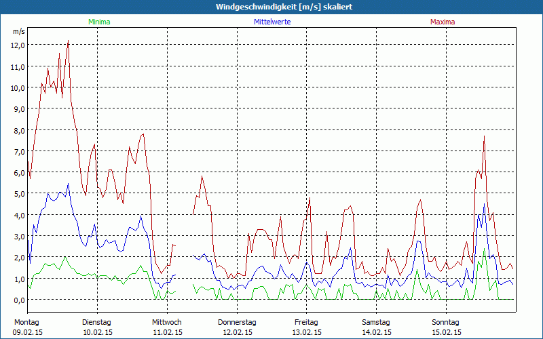Click the '10.02.15' date label
The width and height of the screenshot is (543, 339).
[x=98, y=332]
